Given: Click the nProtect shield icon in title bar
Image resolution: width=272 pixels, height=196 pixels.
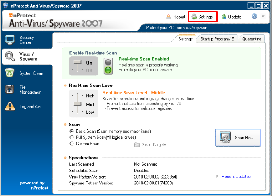Looking at the screenshot, I should coord(6,6).
